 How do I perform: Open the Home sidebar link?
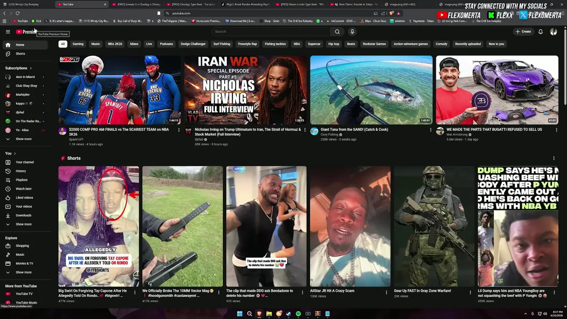26,45
